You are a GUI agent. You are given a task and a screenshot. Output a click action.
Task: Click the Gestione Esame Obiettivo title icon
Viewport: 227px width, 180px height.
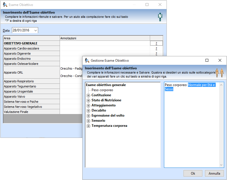coord(87,60)
